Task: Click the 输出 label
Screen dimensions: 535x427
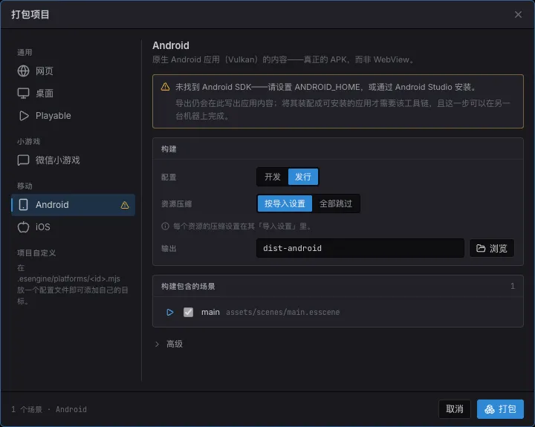Action: coord(169,248)
